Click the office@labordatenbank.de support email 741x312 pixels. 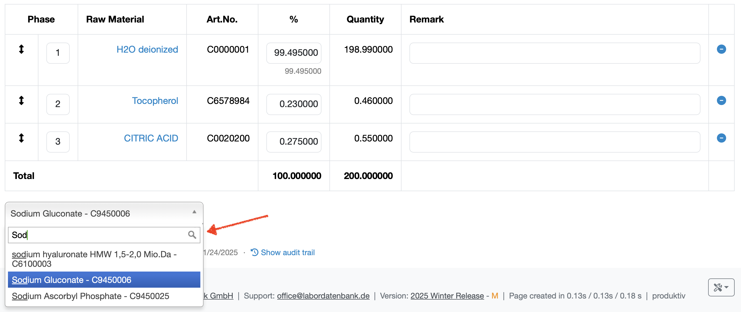(x=323, y=296)
